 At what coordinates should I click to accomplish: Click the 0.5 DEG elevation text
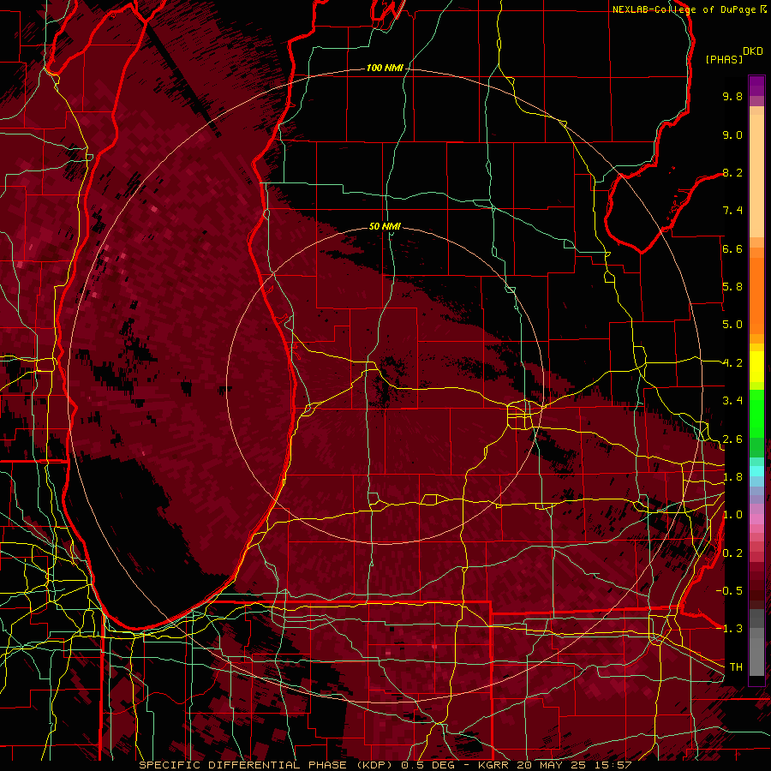pos(427,765)
